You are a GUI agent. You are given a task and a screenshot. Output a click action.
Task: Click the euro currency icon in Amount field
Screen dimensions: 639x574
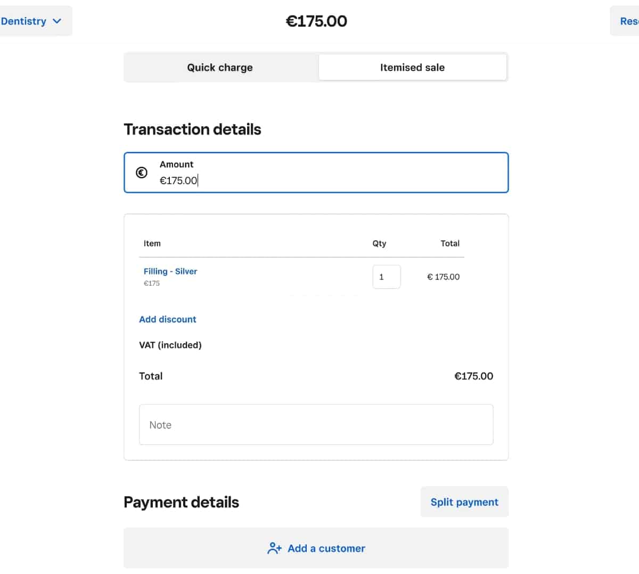[142, 173]
